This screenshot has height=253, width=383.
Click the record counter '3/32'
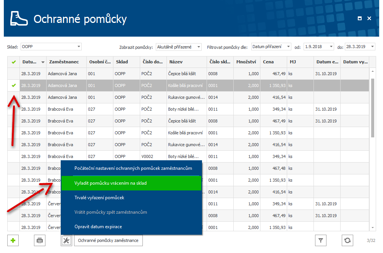(371, 240)
